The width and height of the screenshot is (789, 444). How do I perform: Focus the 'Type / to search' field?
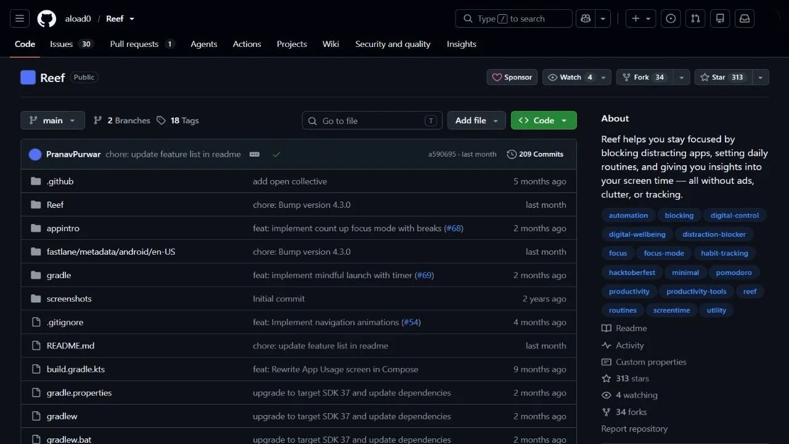[514, 18]
